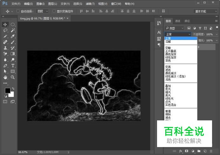The height and width of the screenshot is (155, 220).
Task: Select the Magic Wand tool
Action: click(13, 30)
